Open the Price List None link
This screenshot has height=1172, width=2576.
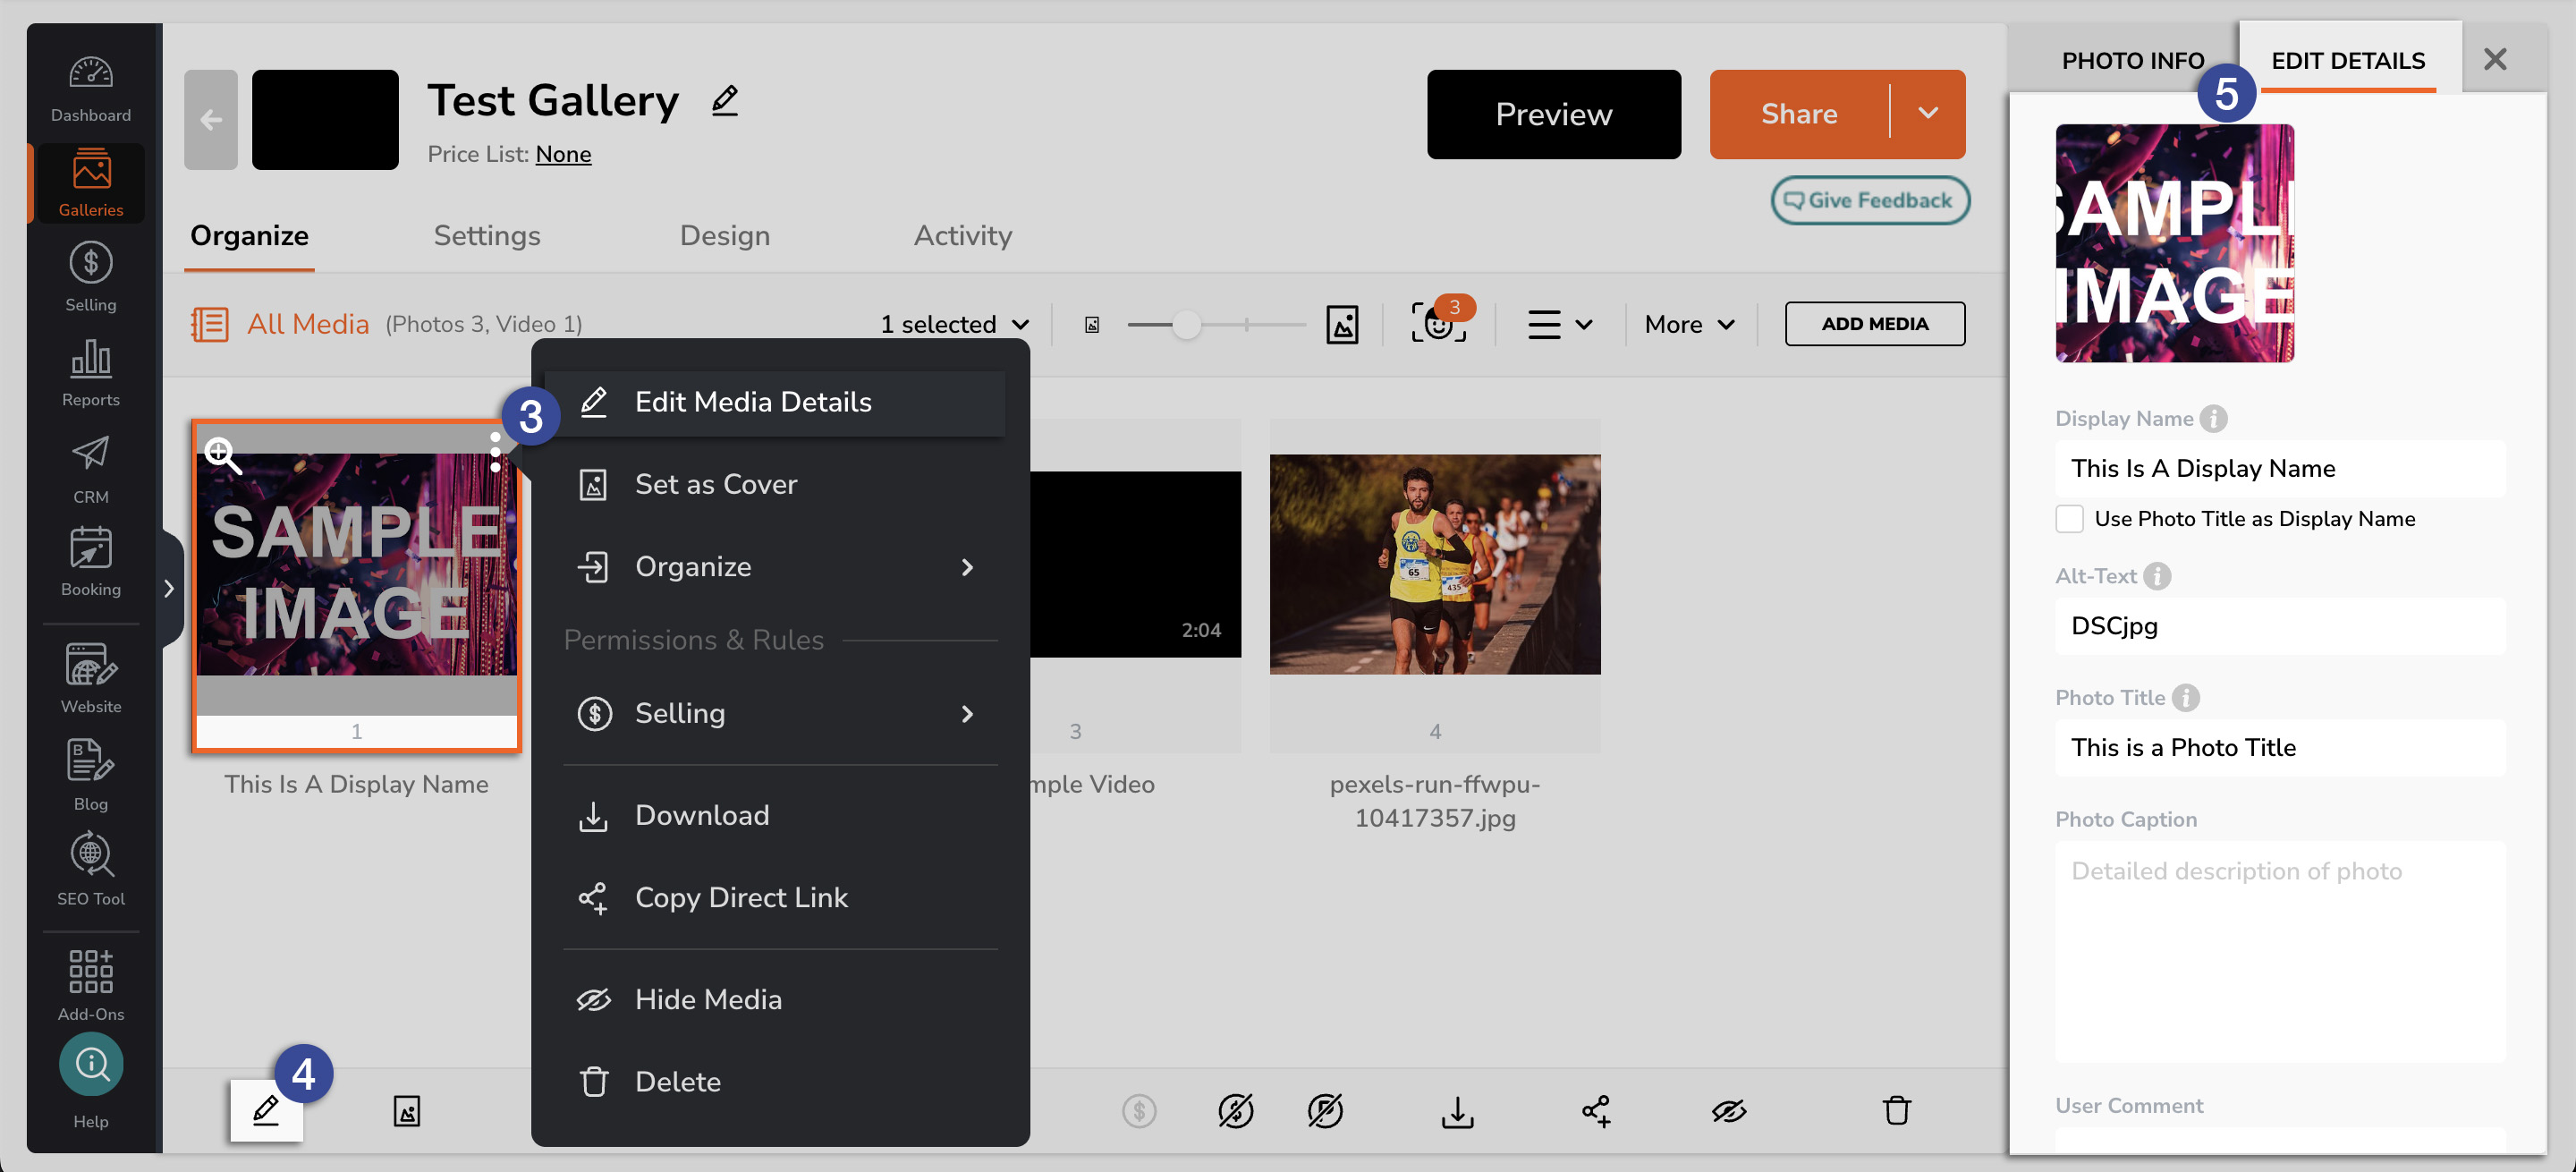tap(563, 154)
